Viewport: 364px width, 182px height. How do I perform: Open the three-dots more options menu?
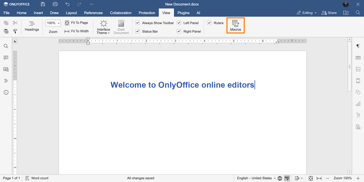click(92, 4)
